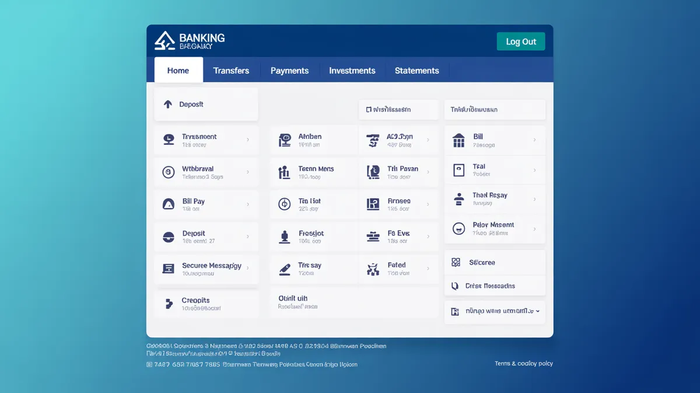This screenshot has width=700, height=393.
Task: Click the Pelov Msemt smiley icon
Action: point(459,228)
